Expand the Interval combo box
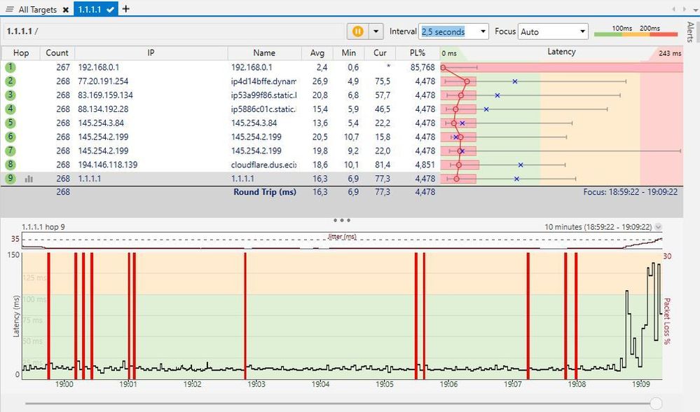 (482, 32)
